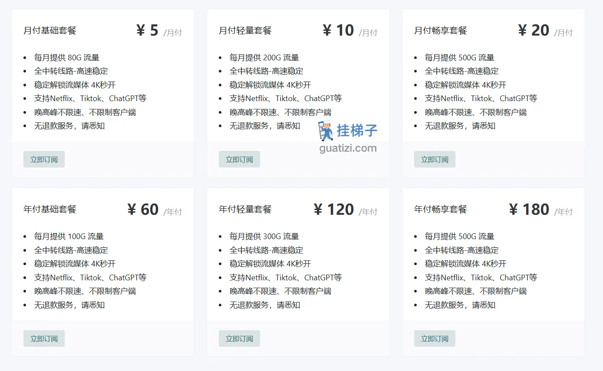Viewport: 603px width, 371px height.
Task: Click 每月提供 300G 流量 feature line
Action: tap(264, 236)
